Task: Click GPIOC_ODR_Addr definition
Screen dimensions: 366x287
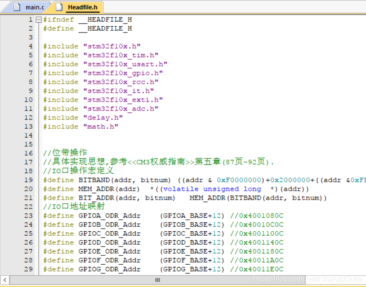Action: click(110, 234)
